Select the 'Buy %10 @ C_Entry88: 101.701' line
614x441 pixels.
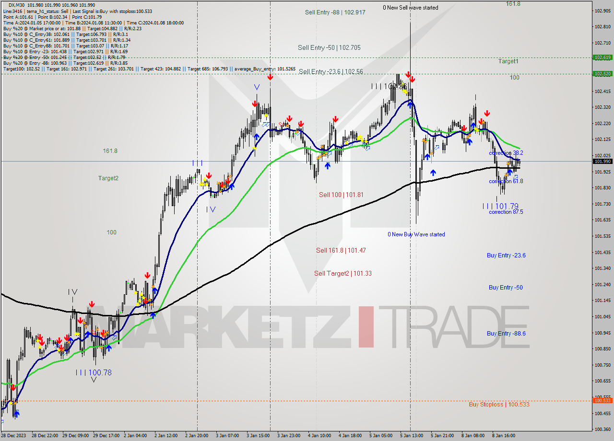point(65,46)
